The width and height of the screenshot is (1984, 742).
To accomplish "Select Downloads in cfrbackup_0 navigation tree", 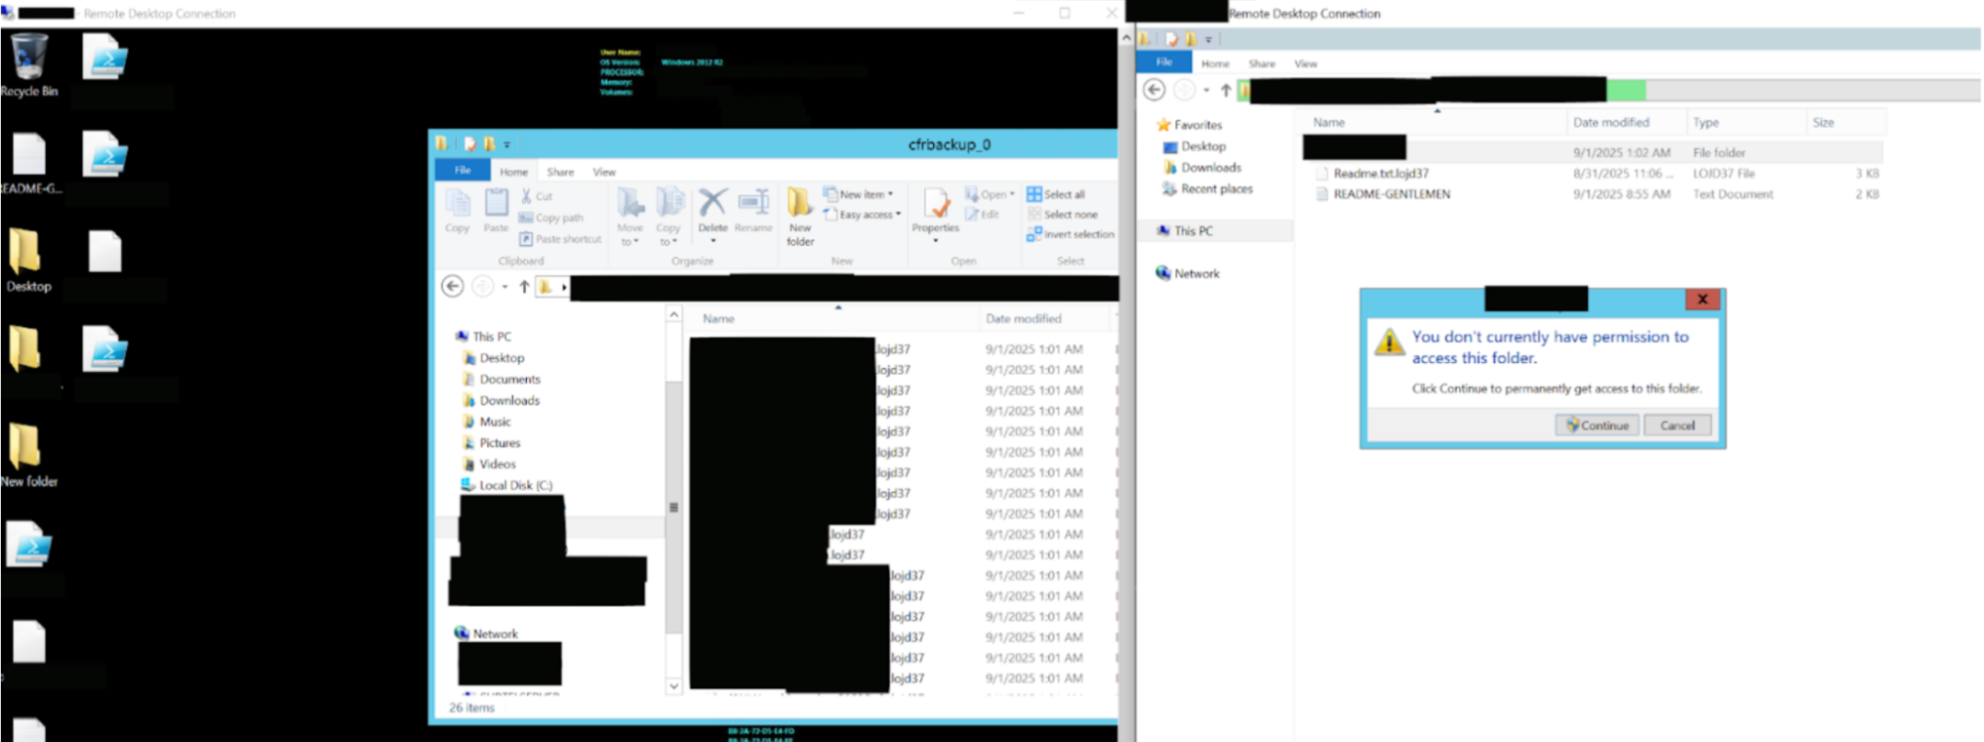I will click(x=502, y=401).
